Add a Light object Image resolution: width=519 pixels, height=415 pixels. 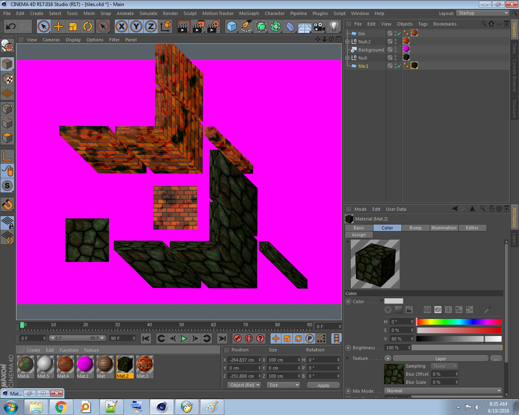click(x=334, y=27)
